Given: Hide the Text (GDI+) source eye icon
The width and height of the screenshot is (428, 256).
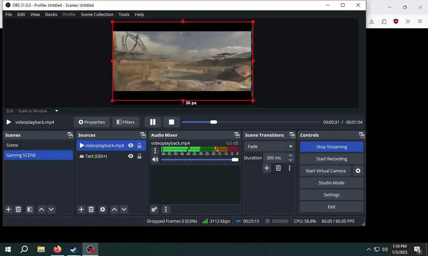Looking at the screenshot, I should [131, 156].
